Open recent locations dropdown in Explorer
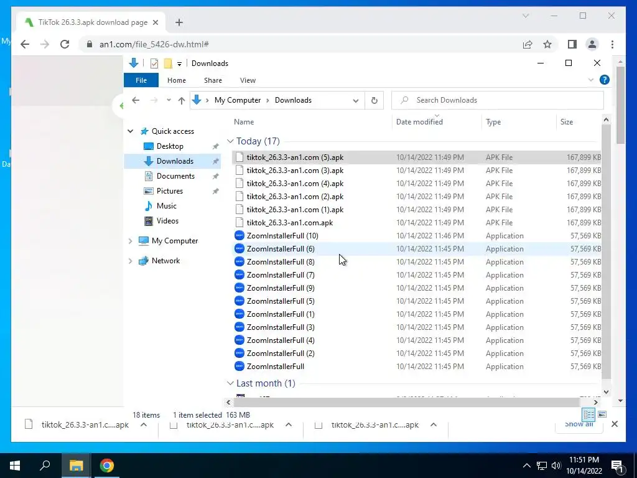Screen dimensions: 637x478 pos(169,100)
